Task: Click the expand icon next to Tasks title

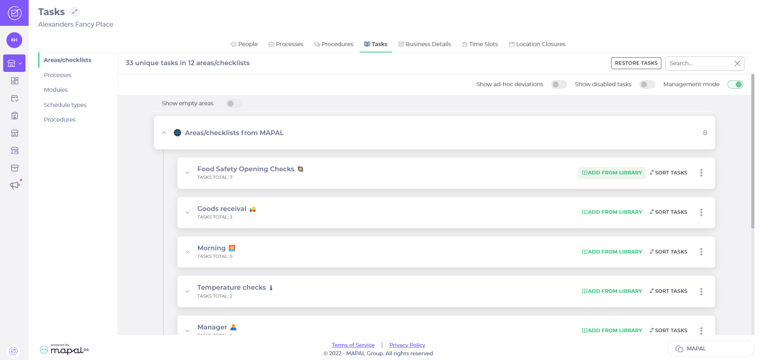Action: (75, 12)
